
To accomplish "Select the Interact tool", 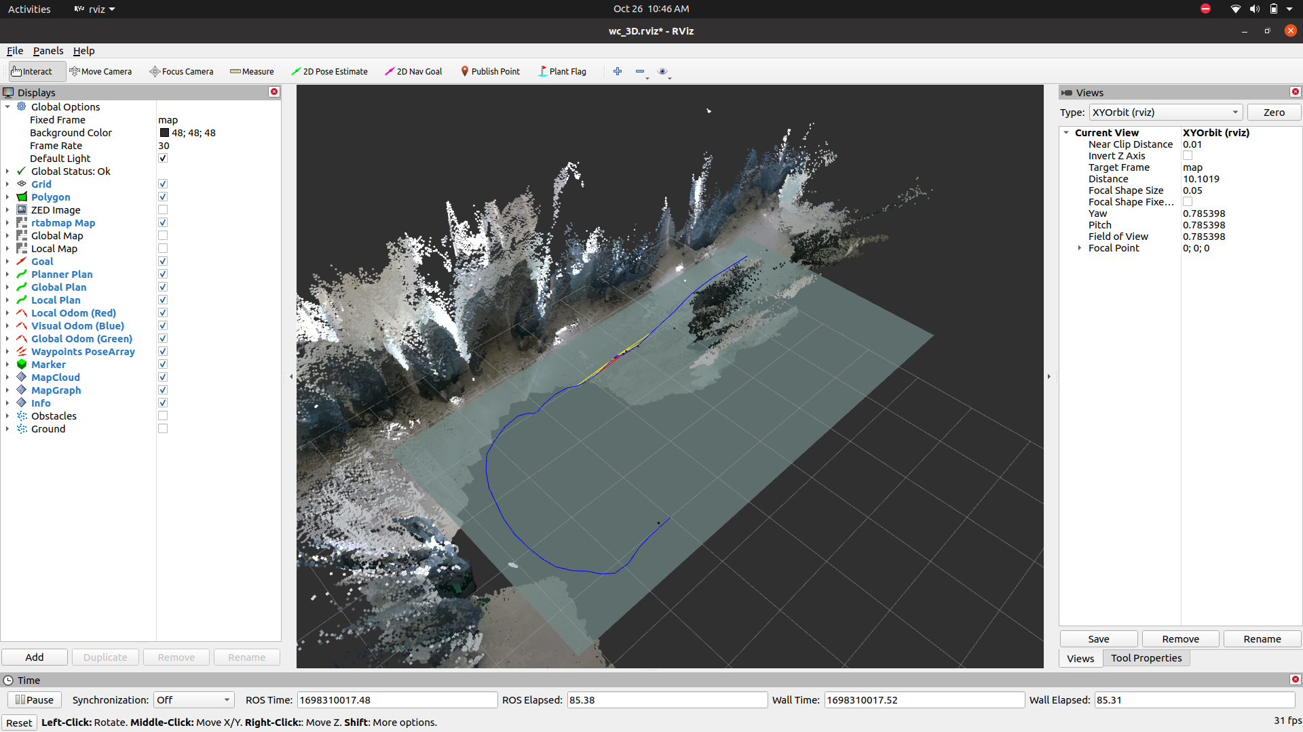I will [37, 71].
